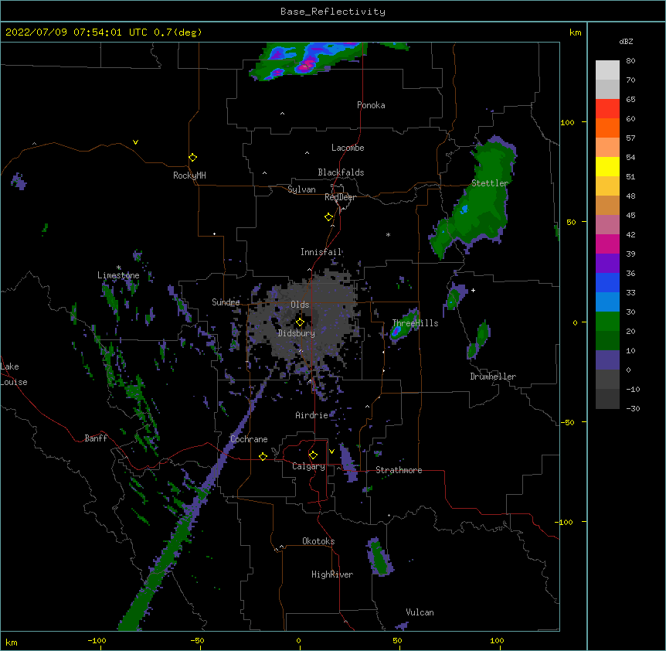Pick the red 60–65 dBZ legend swatch
The width and height of the screenshot is (666, 651).
click(x=607, y=109)
